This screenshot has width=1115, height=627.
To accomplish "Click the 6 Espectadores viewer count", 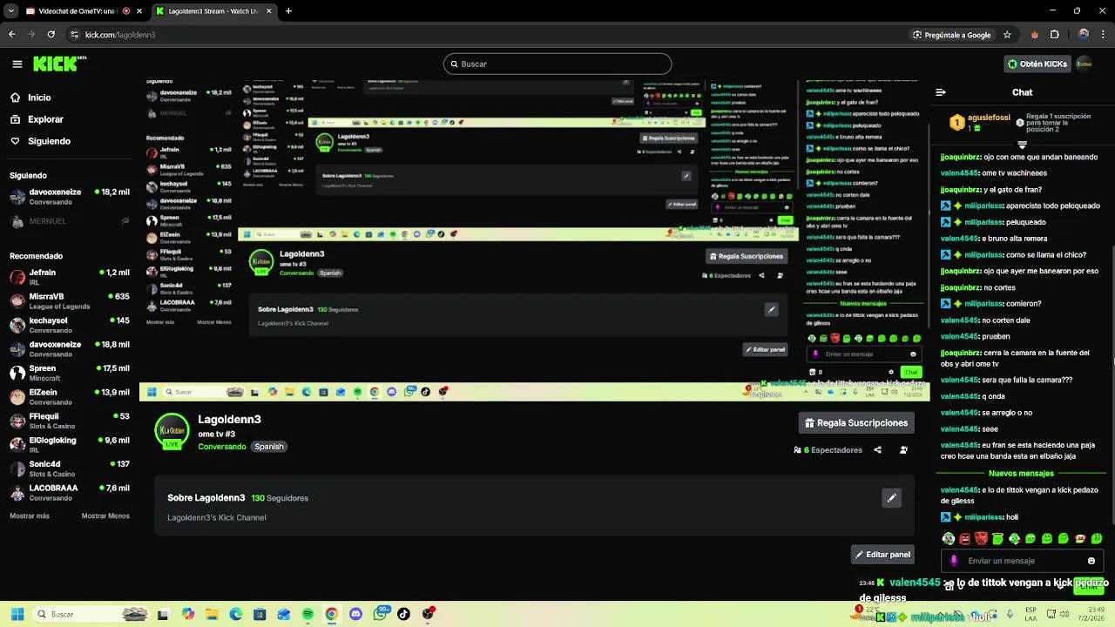I will point(828,450).
